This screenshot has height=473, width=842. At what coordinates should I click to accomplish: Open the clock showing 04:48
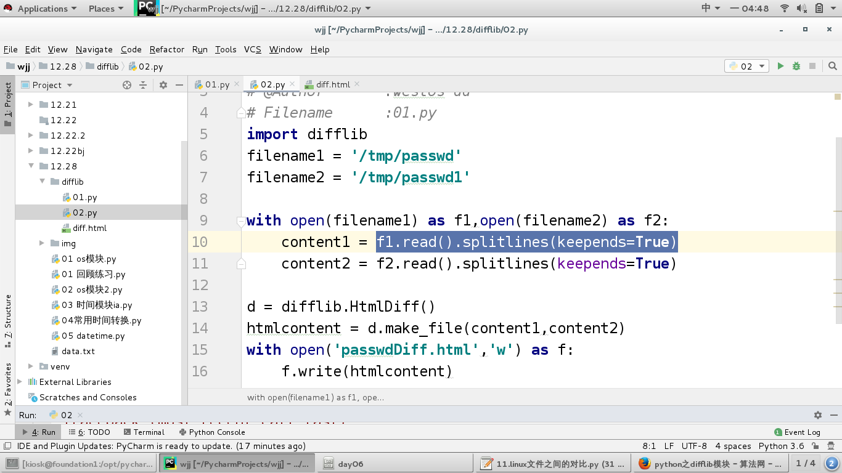coord(750,8)
